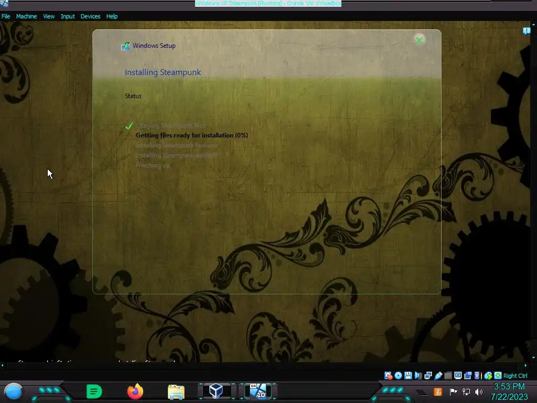Launch Firefox from the taskbar
This screenshot has height=403, width=537.
pos(135,391)
